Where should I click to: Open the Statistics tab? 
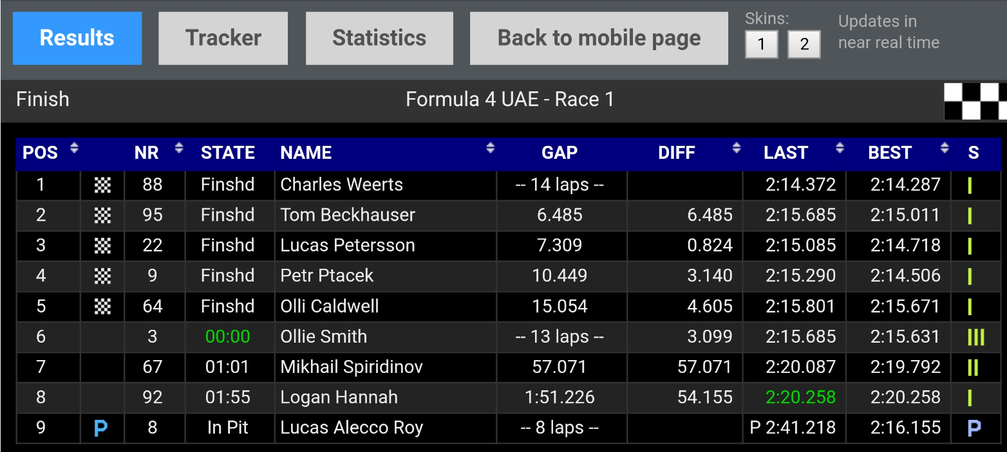tap(379, 38)
